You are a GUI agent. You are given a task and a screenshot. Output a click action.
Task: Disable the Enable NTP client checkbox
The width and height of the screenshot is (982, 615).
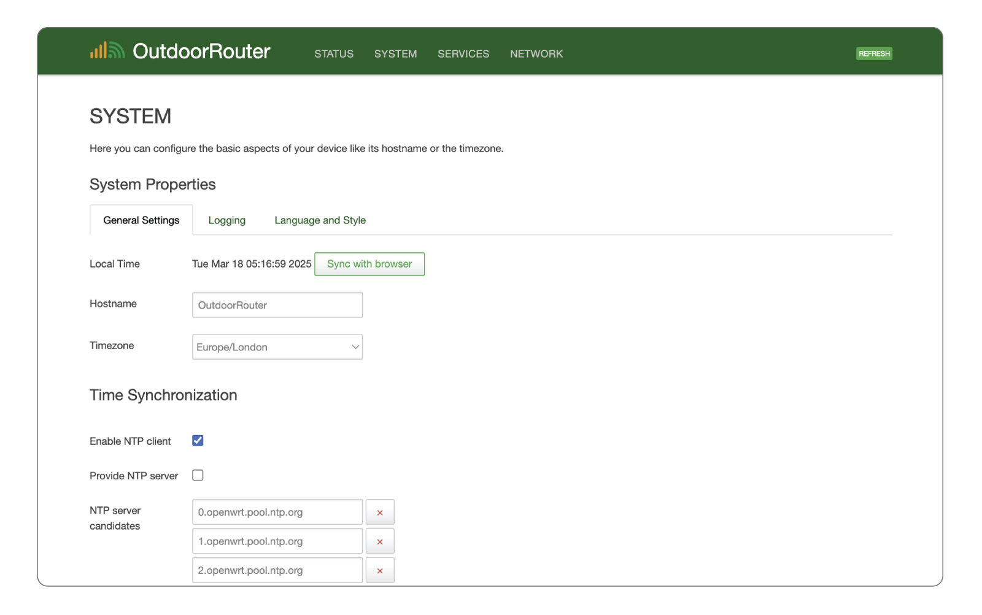(198, 441)
